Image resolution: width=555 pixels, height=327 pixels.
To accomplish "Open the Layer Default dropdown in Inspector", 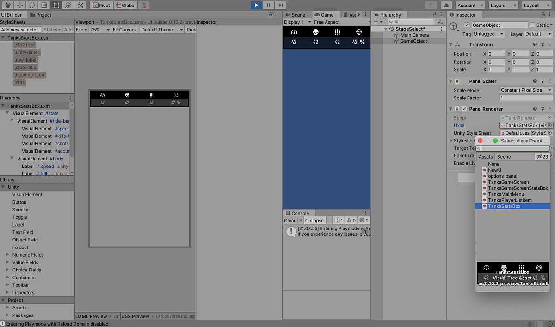I will 539,33.
